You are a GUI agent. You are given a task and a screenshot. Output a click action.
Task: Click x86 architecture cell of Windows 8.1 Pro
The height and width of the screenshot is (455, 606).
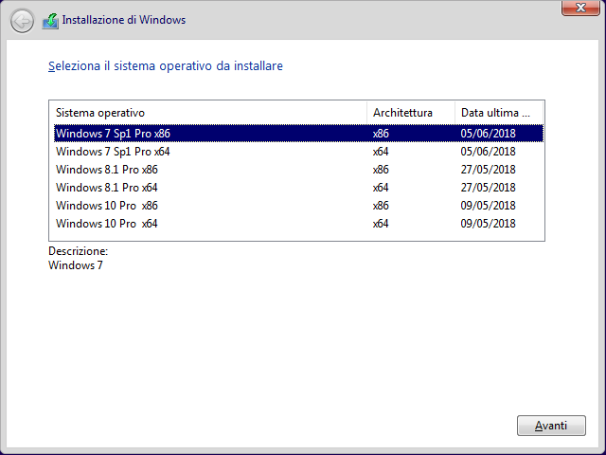click(381, 170)
